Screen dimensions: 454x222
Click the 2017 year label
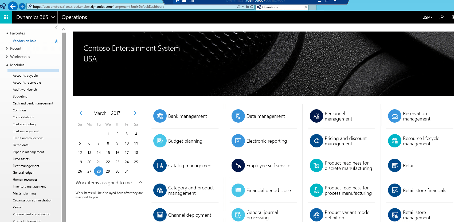pyautogui.click(x=116, y=113)
